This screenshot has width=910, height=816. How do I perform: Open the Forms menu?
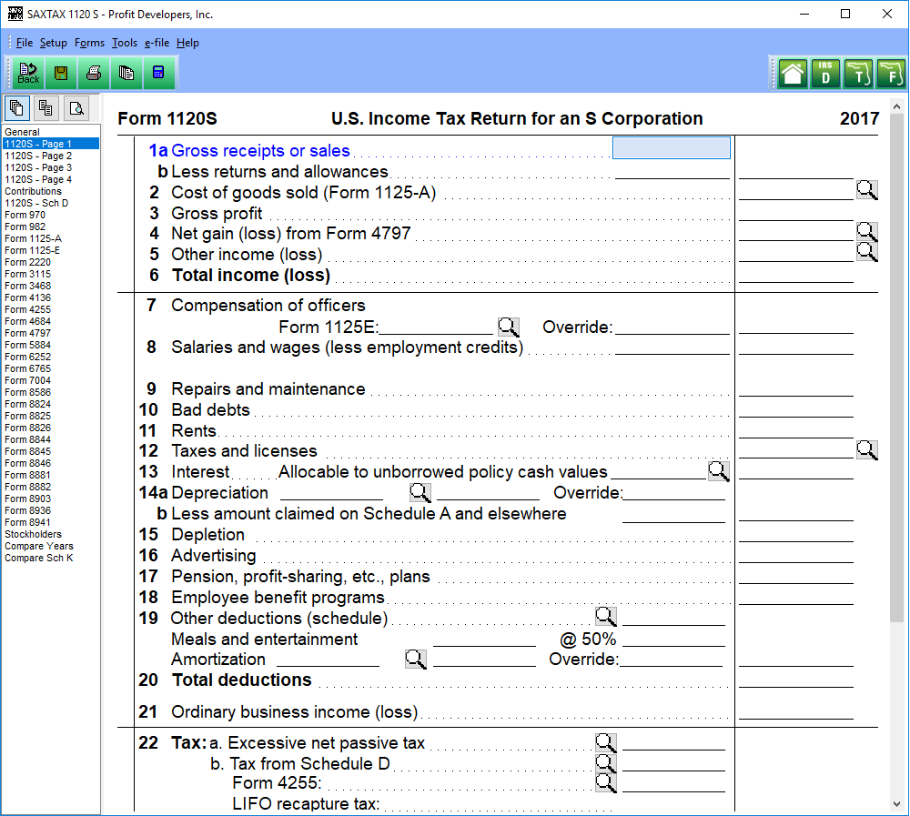click(89, 43)
